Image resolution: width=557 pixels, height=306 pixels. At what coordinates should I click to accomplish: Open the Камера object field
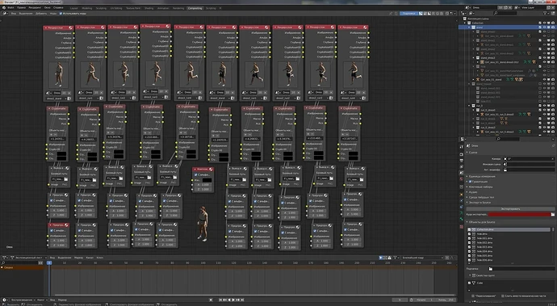pos(530,159)
